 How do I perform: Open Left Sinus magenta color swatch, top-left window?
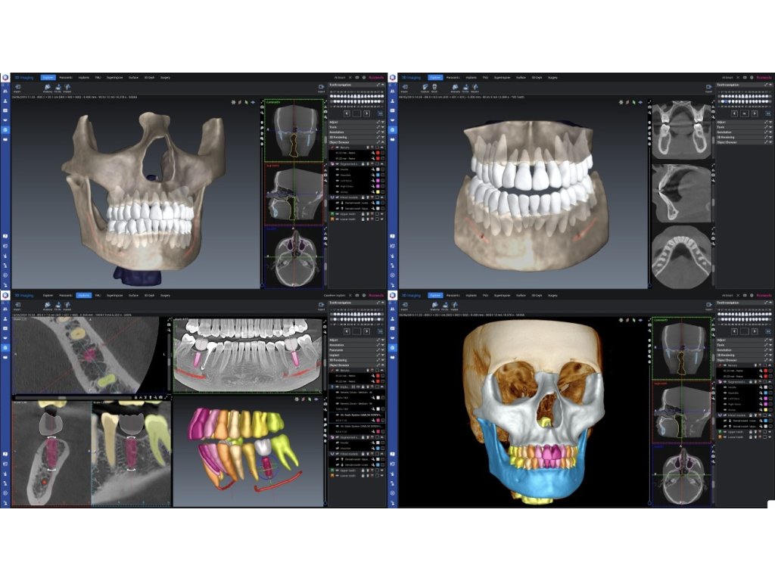pyautogui.click(x=378, y=181)
